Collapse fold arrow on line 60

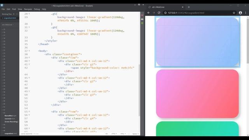point(29,128)
